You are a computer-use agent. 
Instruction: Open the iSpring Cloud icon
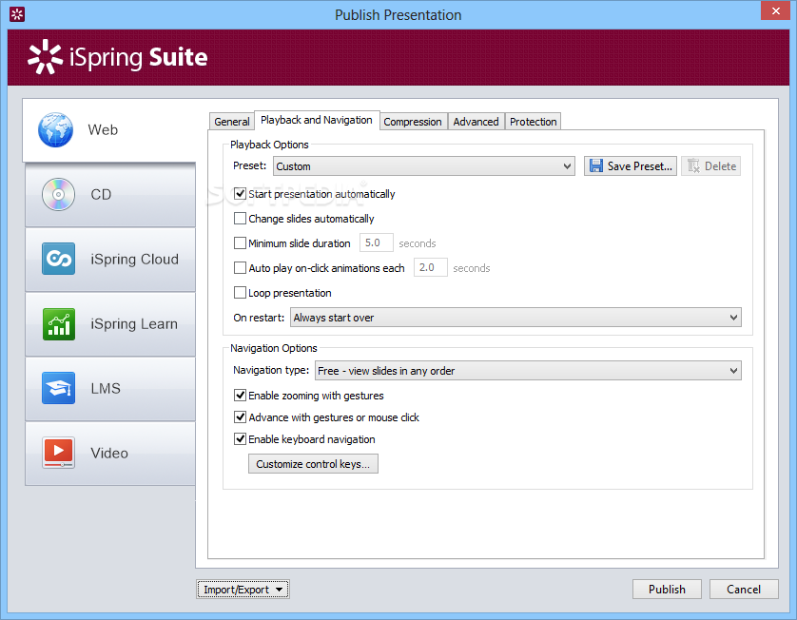58,259
